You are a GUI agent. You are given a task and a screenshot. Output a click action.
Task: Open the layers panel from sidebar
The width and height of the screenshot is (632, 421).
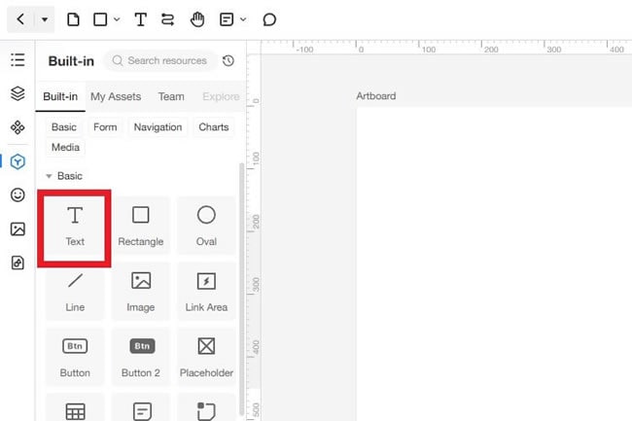coord(18,93)
